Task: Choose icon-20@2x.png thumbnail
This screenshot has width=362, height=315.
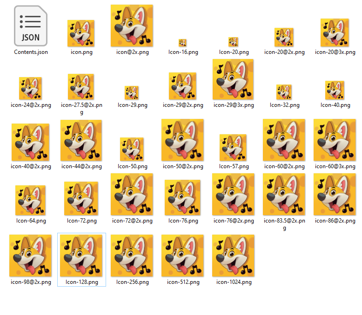Action: (x=284, y=37)
